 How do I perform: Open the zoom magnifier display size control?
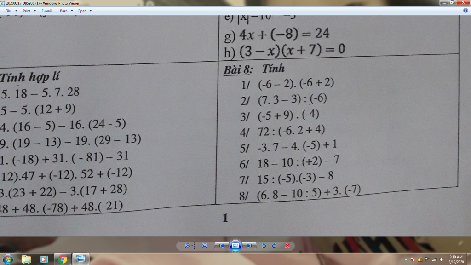click(x=189, y=246)
